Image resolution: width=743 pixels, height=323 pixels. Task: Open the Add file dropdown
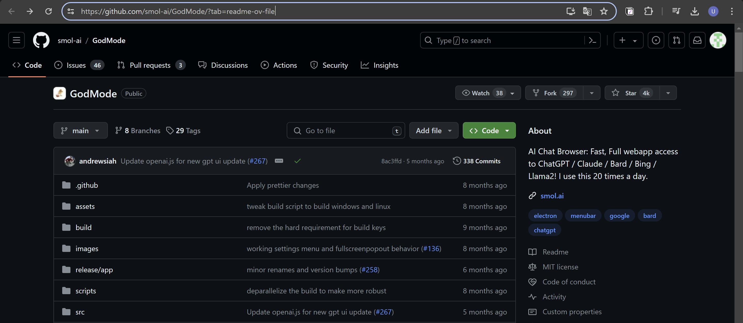(x=434, y=131)
